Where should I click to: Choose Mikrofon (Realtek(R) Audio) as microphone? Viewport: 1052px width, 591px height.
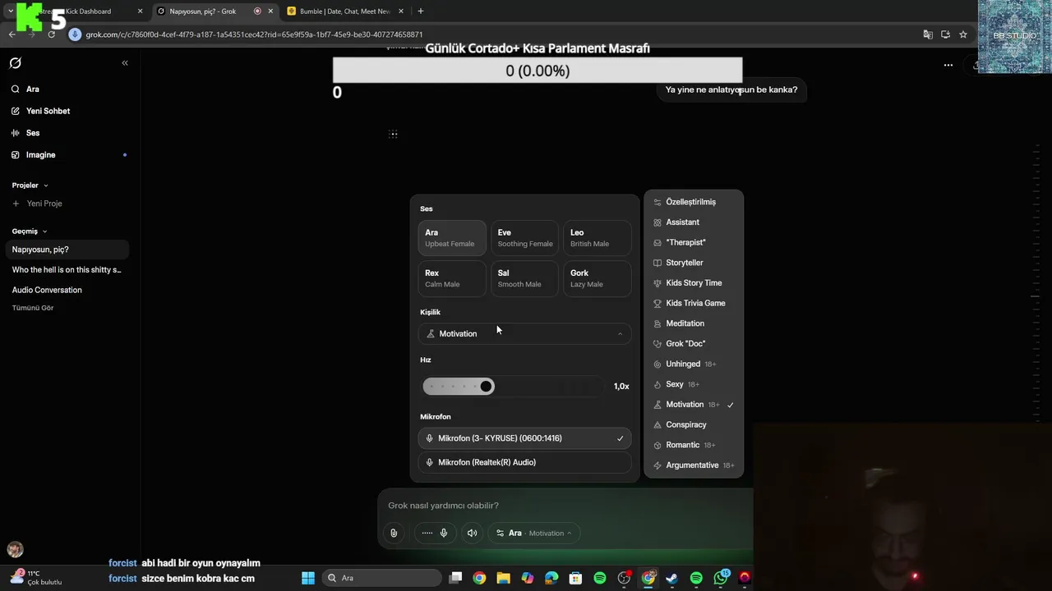pos(524,462)
